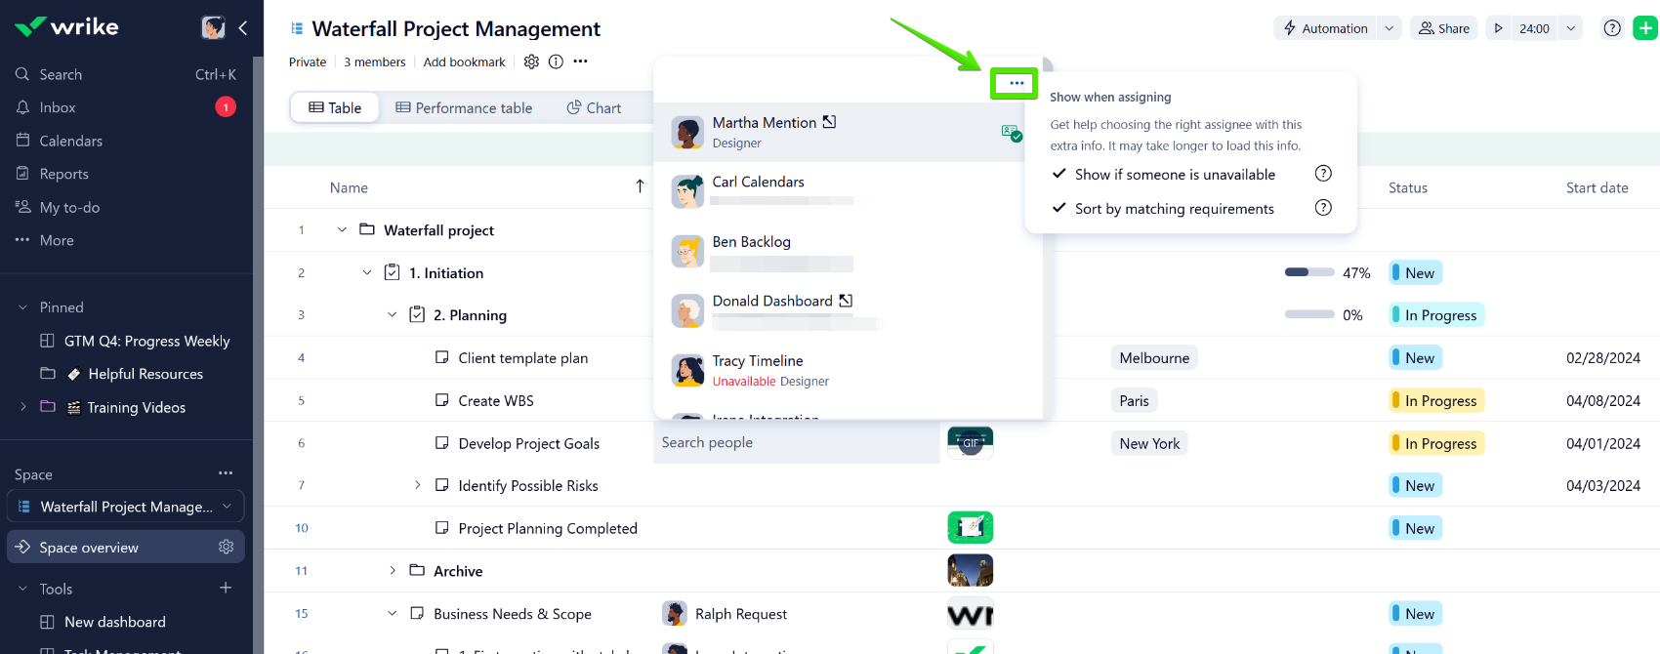Collapse the Tools section

click(x=22, y=589)
